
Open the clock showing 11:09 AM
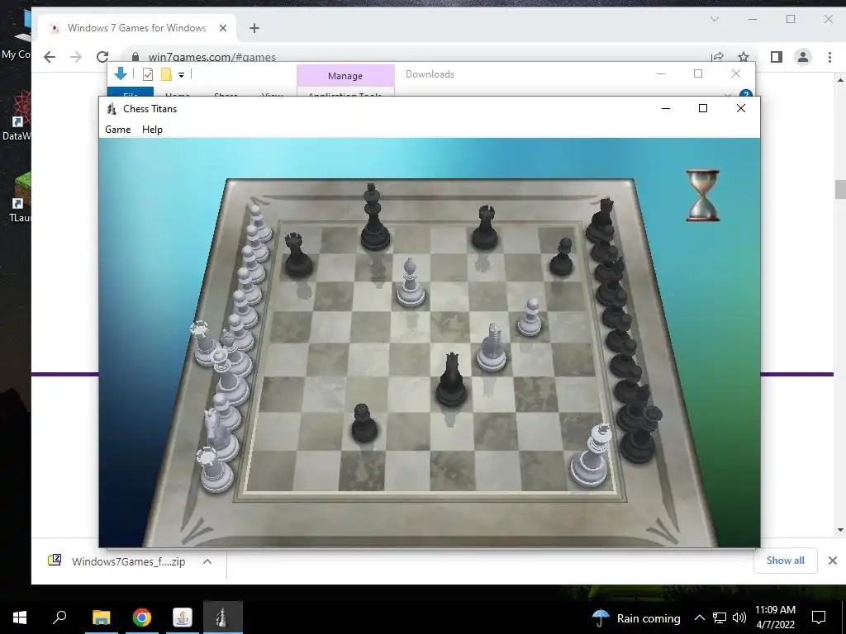tap(775, 617)
